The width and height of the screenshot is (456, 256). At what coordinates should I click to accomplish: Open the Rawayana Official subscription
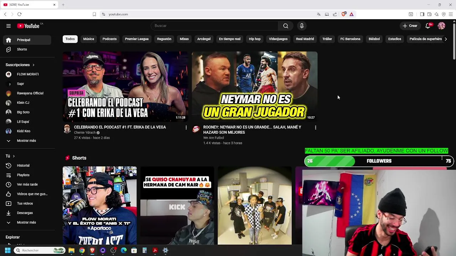click(28, 93)
